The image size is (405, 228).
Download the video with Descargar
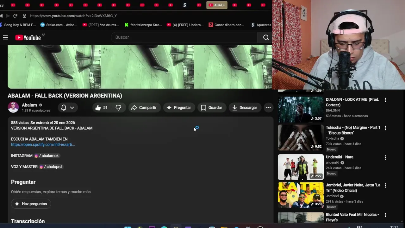click(x=245, y=108)
